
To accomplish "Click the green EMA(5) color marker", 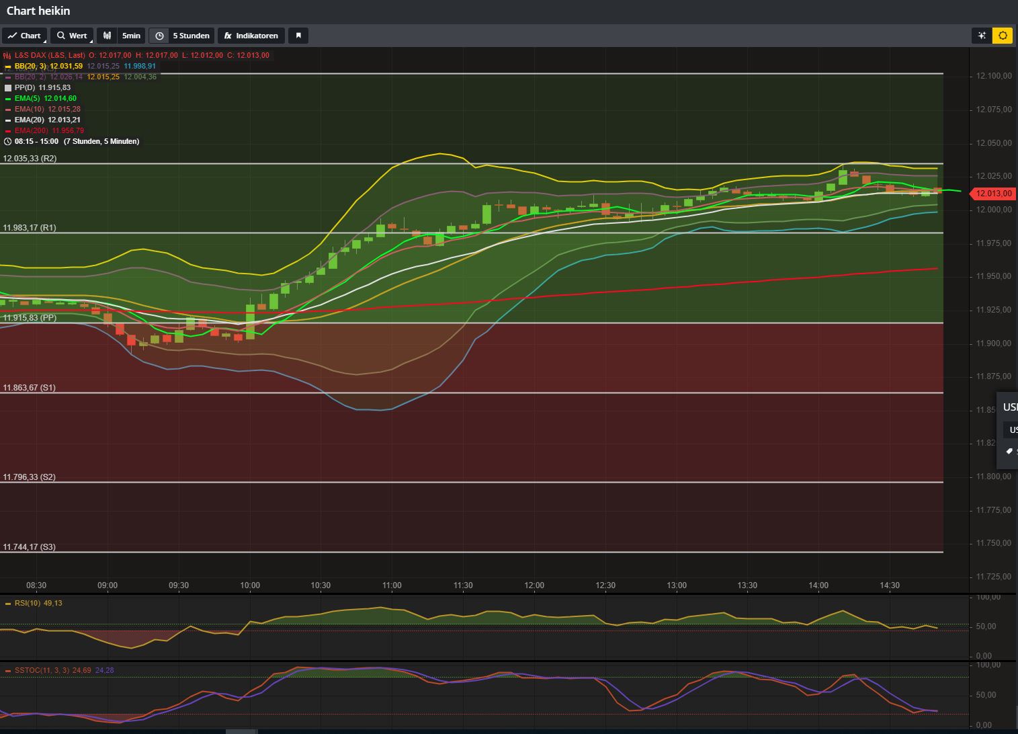I will click(x=8, y=98).
